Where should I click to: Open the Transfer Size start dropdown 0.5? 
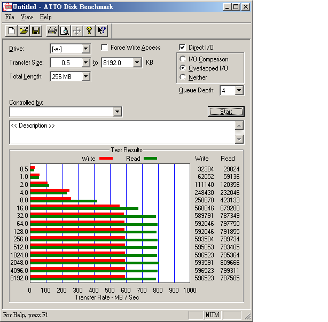[x=85, y=62]
